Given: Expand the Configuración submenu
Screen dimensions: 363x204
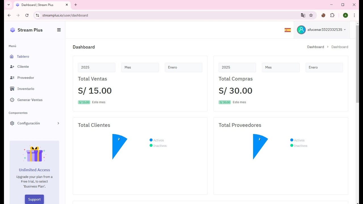Looking at the screenshot, I should 34,123.
